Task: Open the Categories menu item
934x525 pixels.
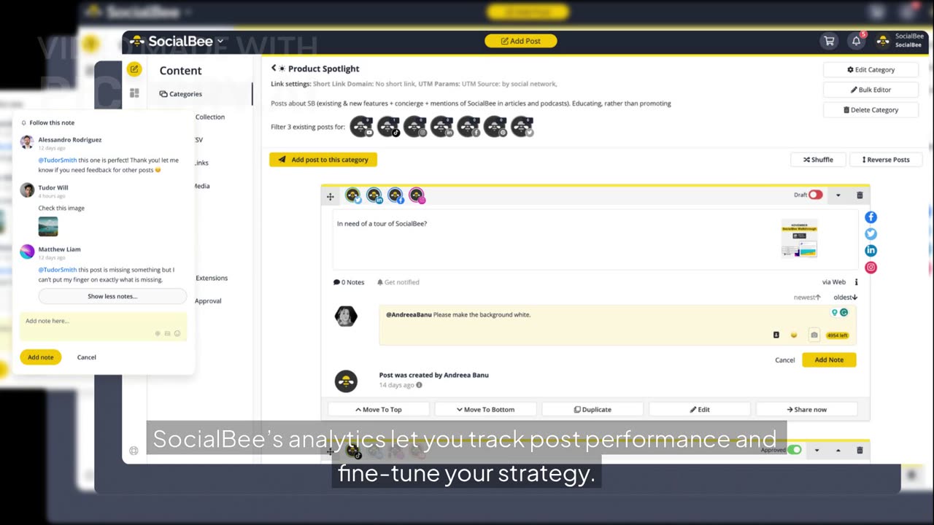Action: point(181,93)
